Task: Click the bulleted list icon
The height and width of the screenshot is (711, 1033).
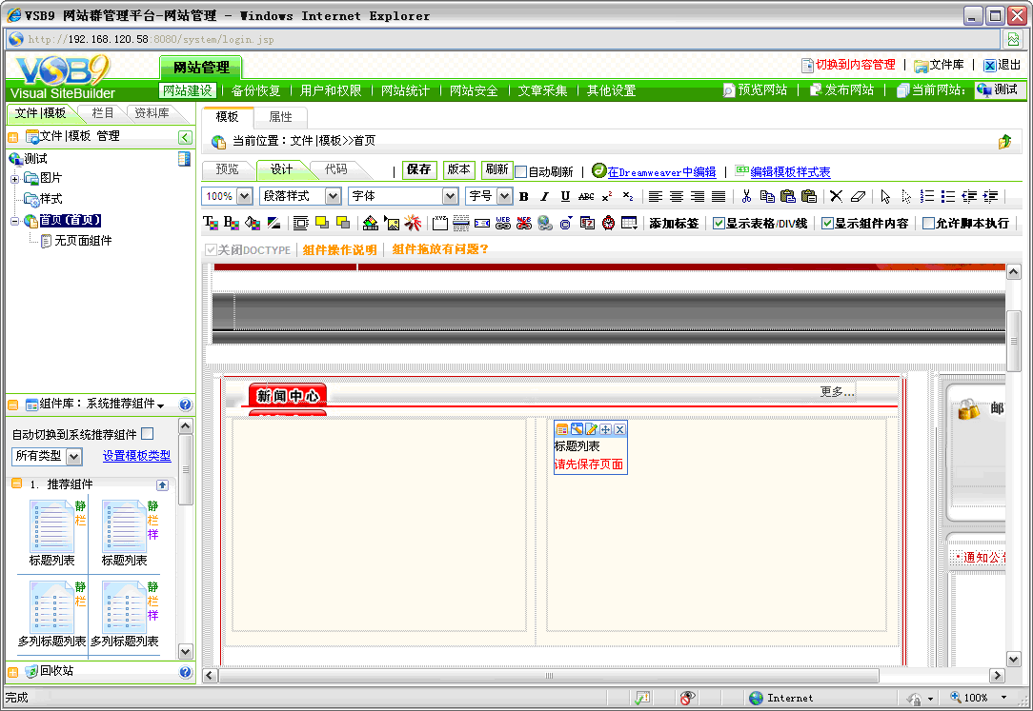Action: coord(948,196)
